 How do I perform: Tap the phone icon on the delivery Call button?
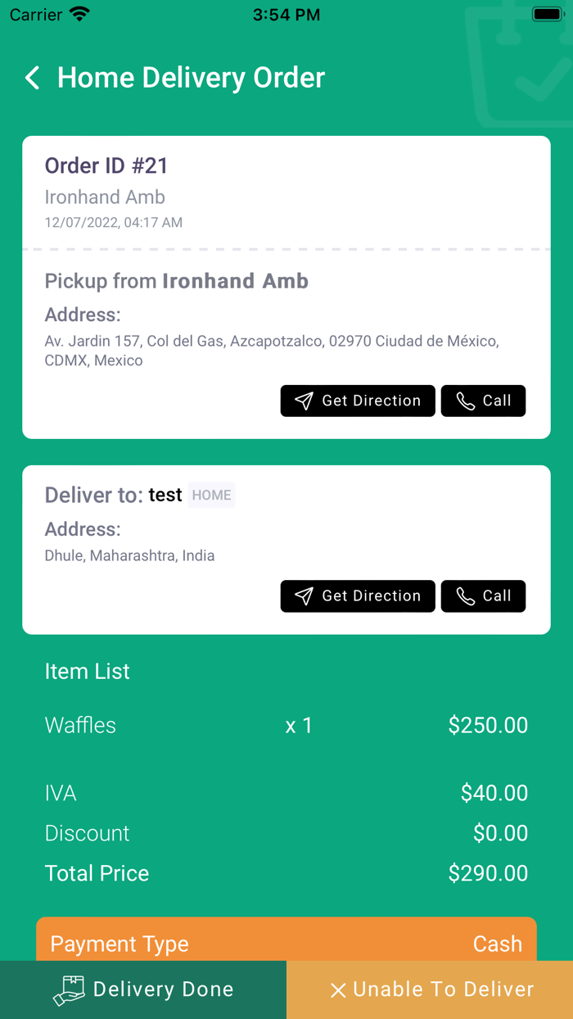coord(464,596)
